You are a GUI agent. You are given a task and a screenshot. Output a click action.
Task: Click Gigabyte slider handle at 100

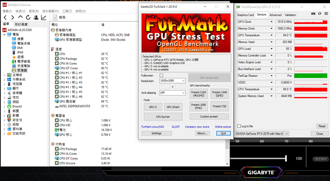286,158
